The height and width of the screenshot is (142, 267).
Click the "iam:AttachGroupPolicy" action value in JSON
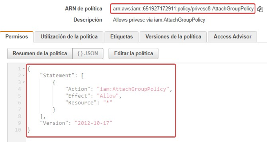pos(133,89)
